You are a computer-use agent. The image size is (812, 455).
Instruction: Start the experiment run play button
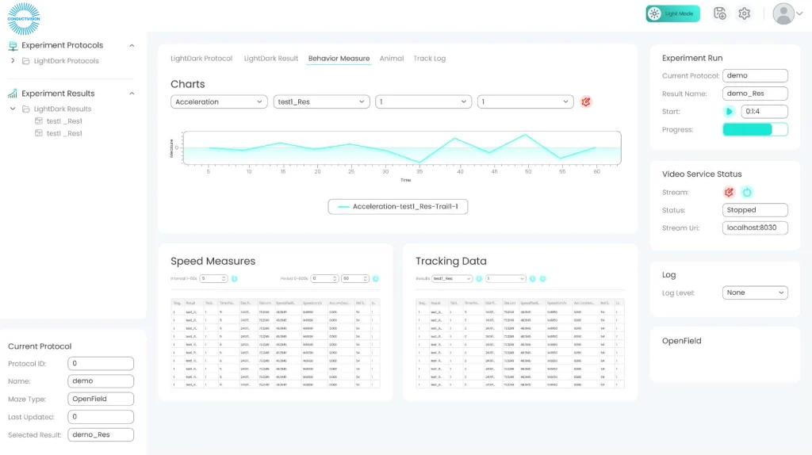point(730,111)
